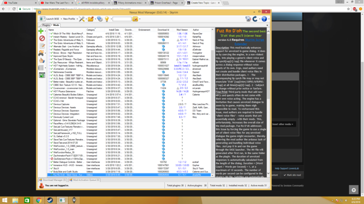This screenshot has width=364, height=204.
Task: Expand the categories controller dropdown arrow
Action: [45, 53]
